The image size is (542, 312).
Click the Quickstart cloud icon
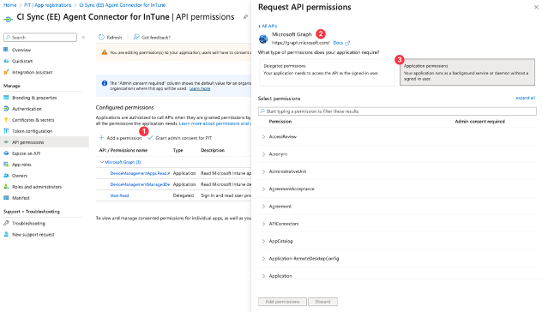point(6,61)
